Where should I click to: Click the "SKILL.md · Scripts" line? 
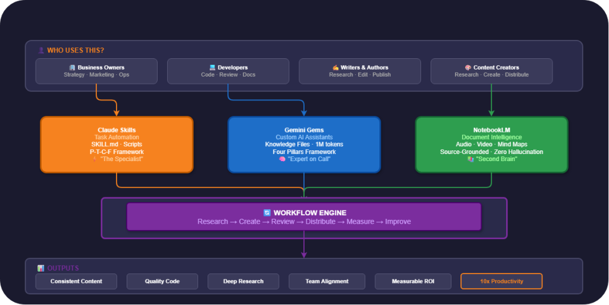(117, 144)
